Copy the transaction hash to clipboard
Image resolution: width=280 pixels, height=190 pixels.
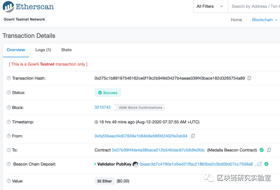(x=249, y=78)
